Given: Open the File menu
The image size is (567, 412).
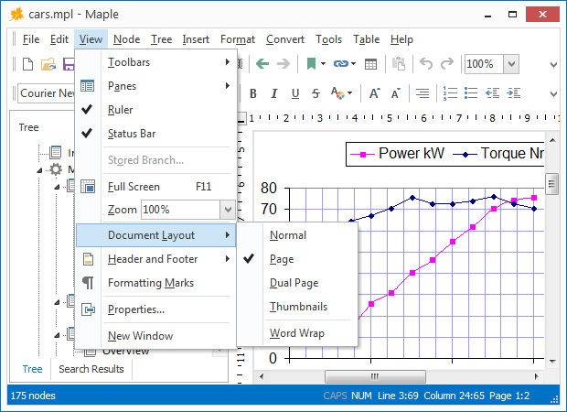Looking at the screenshot, I should 31,39.
